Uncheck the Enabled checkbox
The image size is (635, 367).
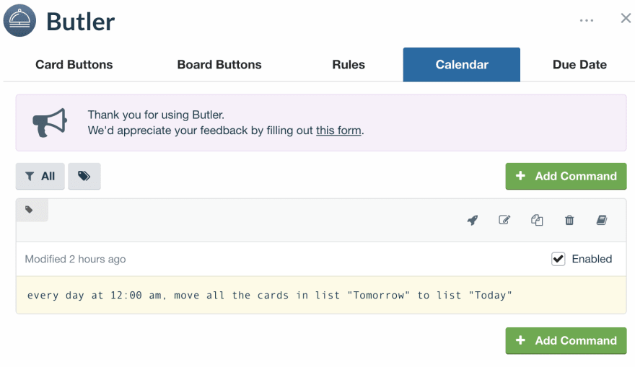pyautogui.click(x=558, y=259)
